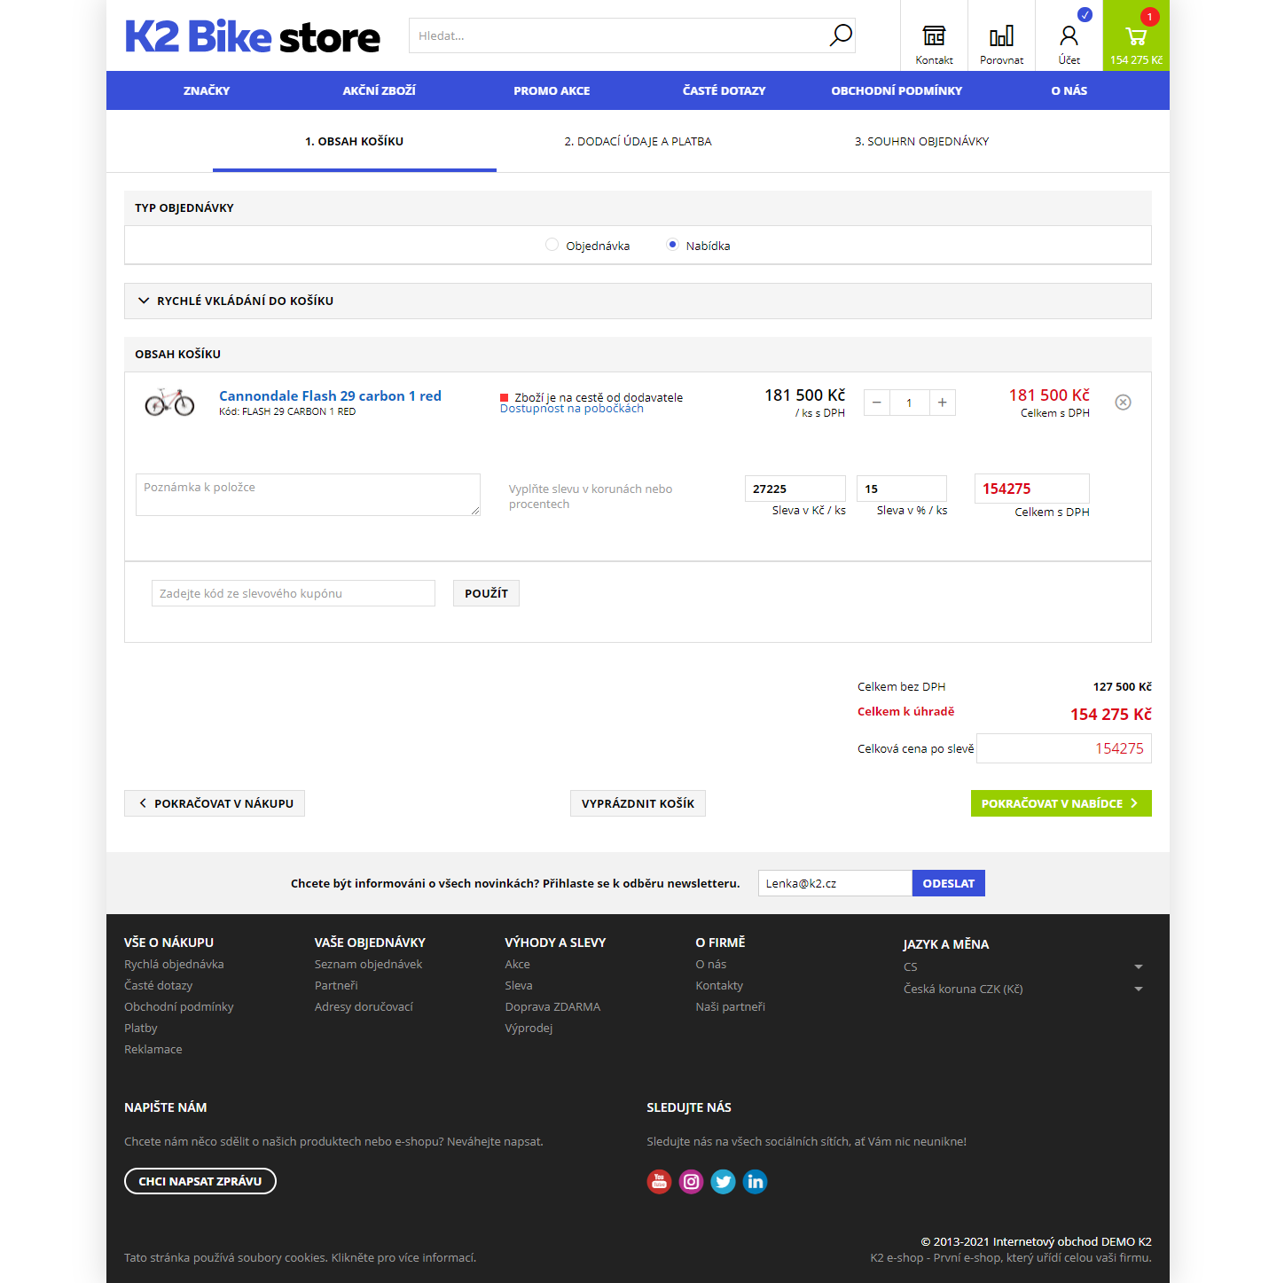Click the POUŽÍT coupon button

[x=486, y=593]
